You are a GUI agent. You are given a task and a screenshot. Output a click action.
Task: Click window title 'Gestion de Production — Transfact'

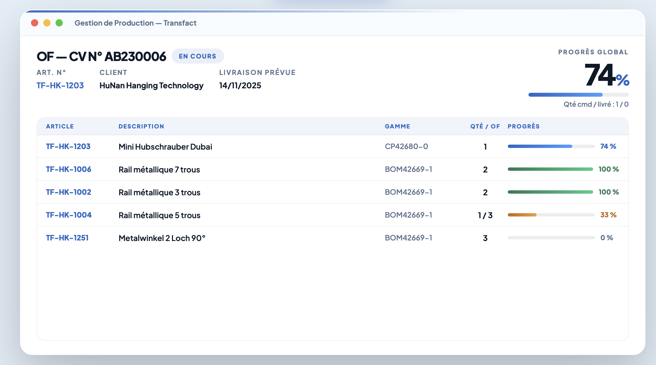click(x=135, y=23)
